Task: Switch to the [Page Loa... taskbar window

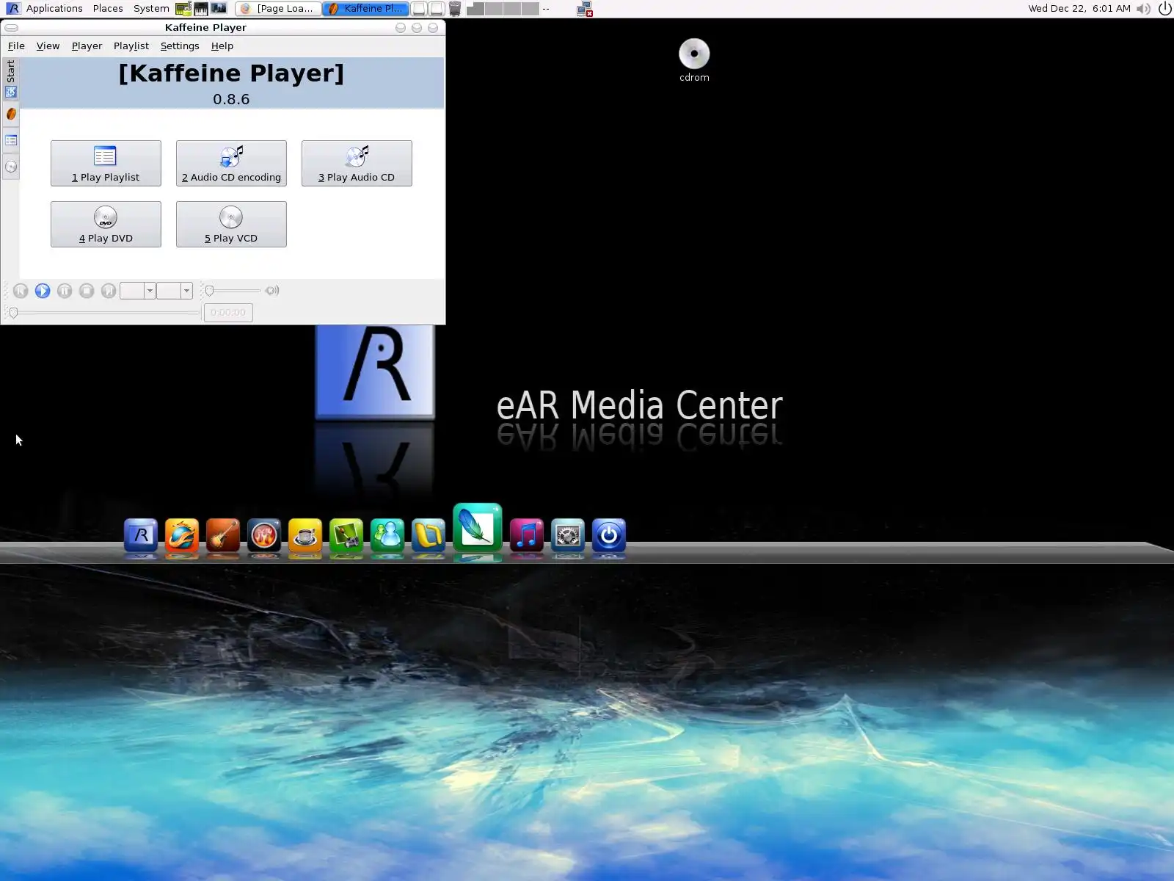Action: coord(277,9)
